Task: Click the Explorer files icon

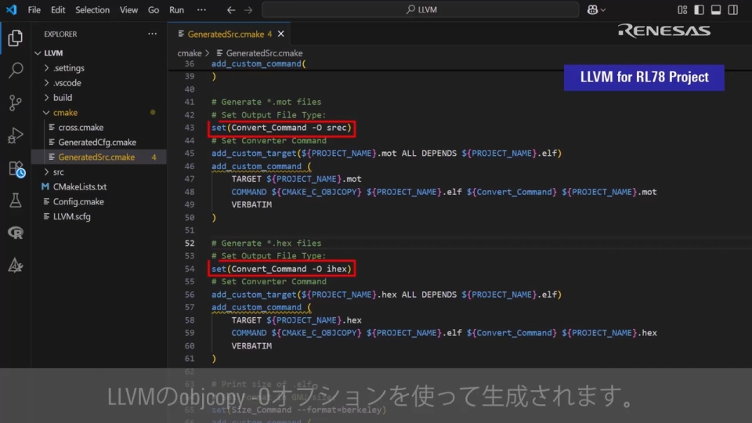Action: point(15,38)
